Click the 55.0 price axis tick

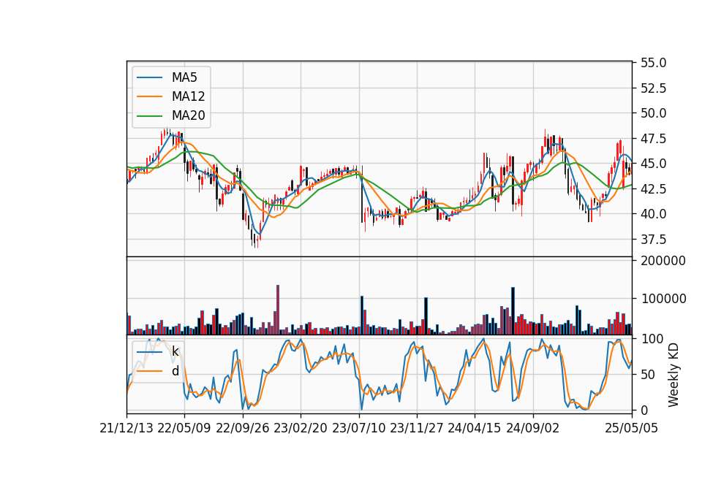[653, 63]
